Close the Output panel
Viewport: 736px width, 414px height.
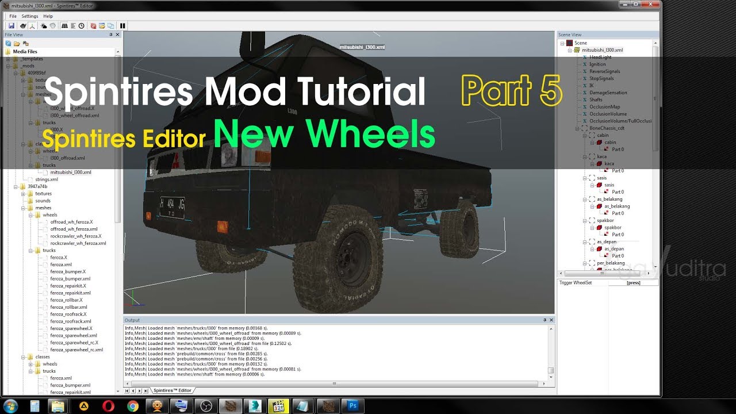[x=551, y=320]
